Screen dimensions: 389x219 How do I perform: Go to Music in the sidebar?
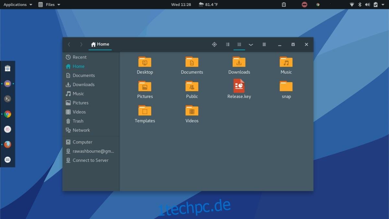click(91, 93)
